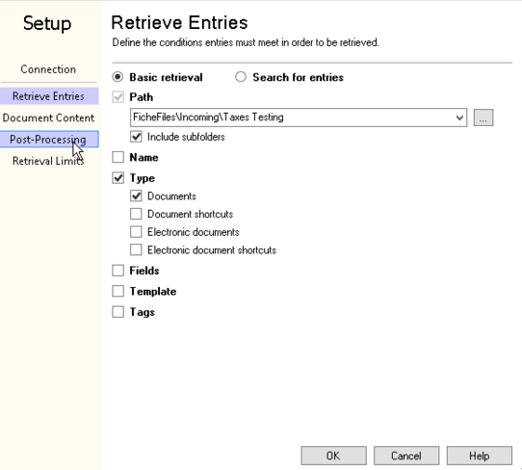Uncheck the Documents type checkbox
Viewport: 522px width, 470px height.
[136, 196]
